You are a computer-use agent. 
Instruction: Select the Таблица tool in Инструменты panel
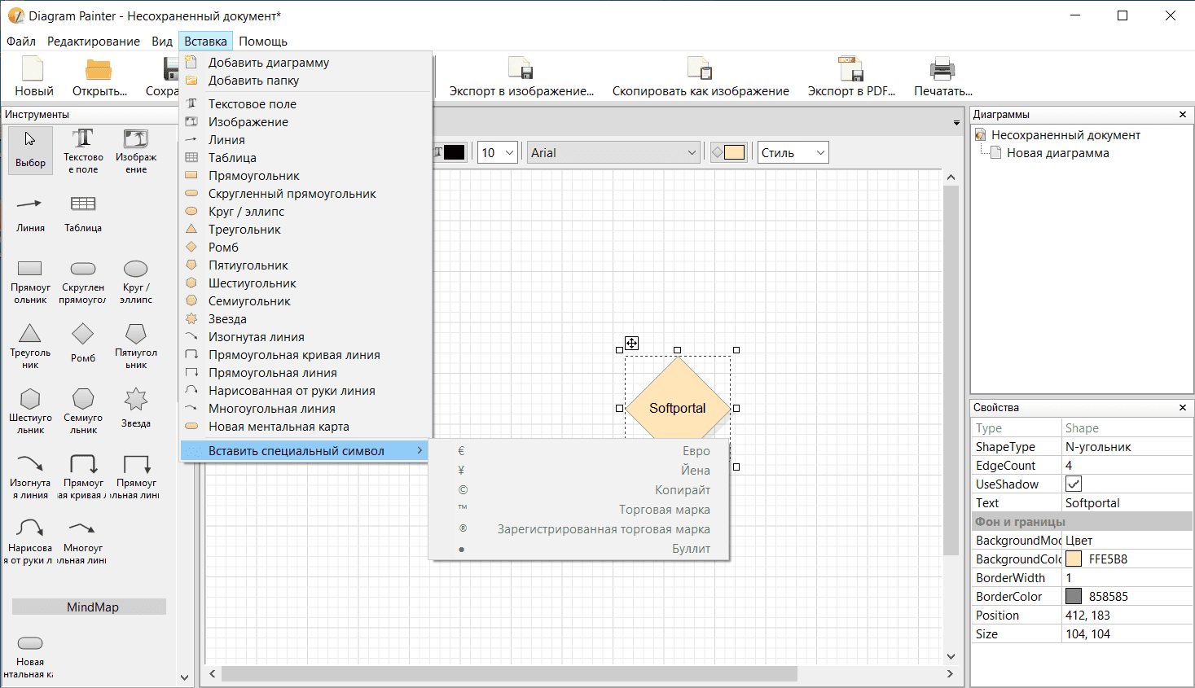pos(83,214)
